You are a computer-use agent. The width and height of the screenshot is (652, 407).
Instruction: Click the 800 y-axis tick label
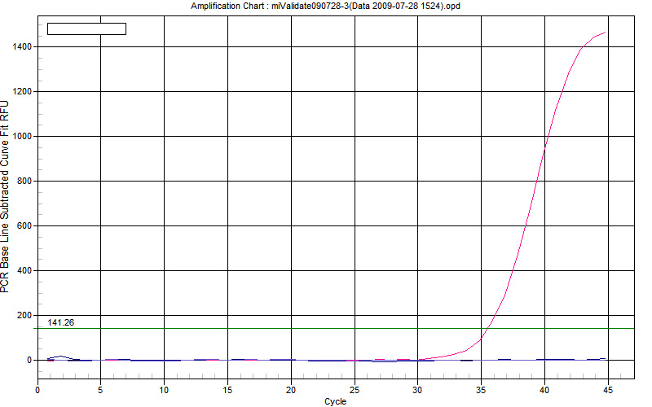click(24, 181)
